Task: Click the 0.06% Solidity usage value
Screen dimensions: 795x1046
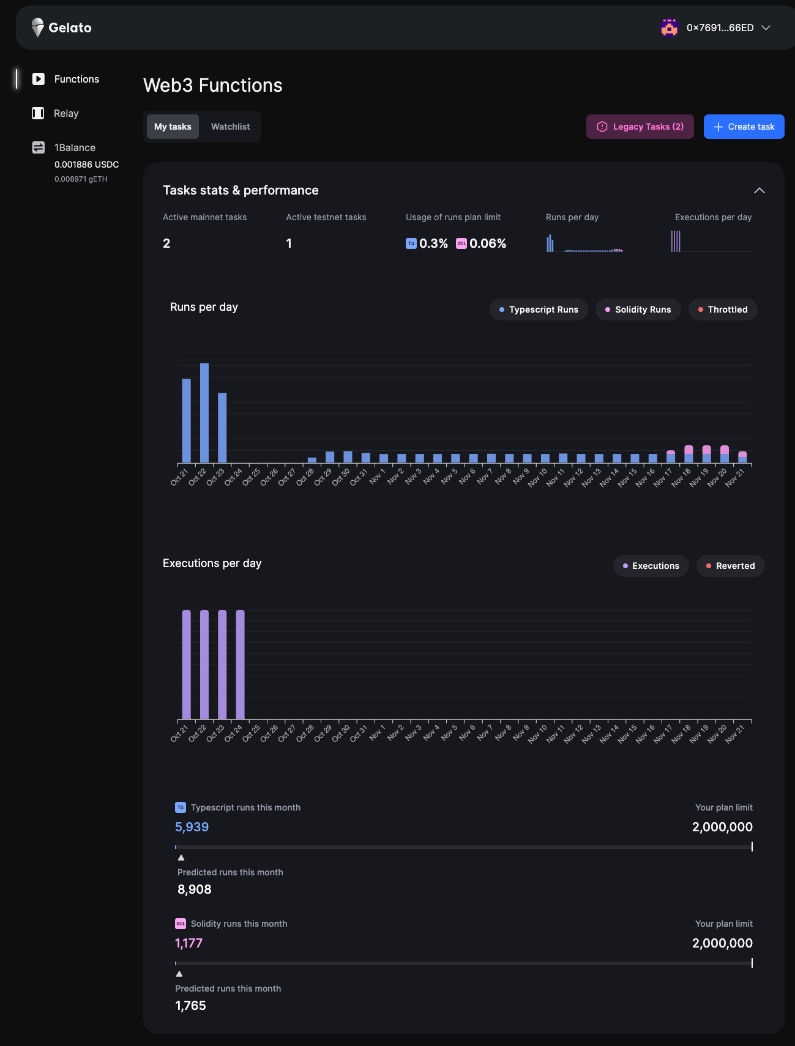Action: pyautogui.click(x=488, y=243)
